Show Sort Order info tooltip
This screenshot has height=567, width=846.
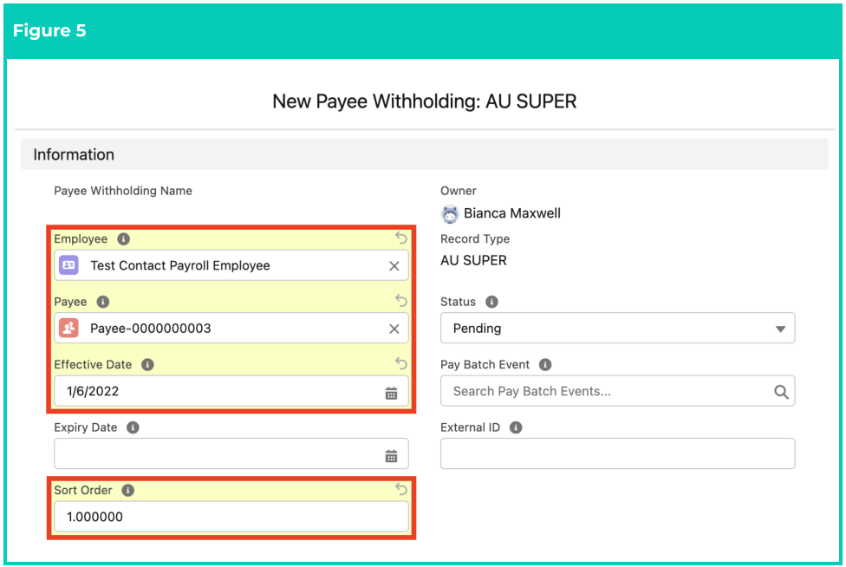click(128, 491)
